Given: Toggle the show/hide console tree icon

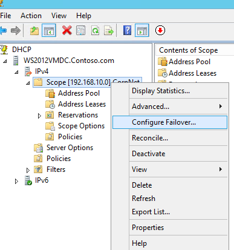Looking at the screenshot, I should (49, 30).
